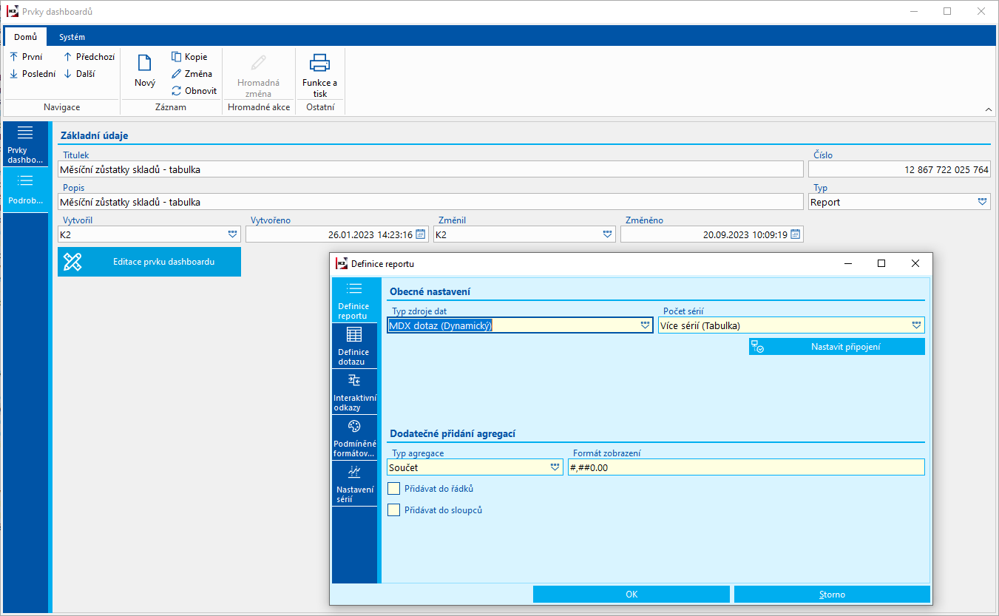Click Nastavit připojení button
The height and width of the screenshot is (616, 999).
click(x=837, y=347)
